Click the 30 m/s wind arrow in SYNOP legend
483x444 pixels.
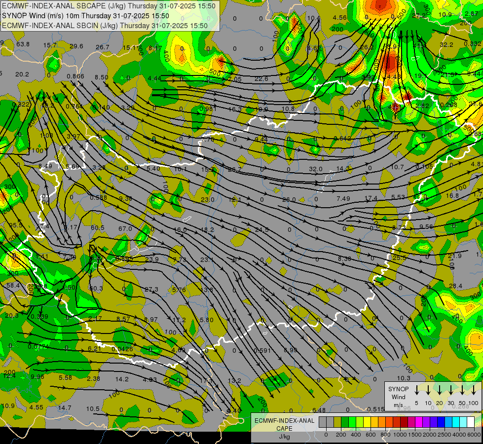click(450, 389)
